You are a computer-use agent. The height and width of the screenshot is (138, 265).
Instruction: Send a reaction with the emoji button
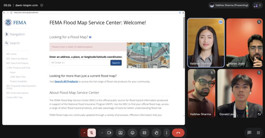[x=132, y=133]
